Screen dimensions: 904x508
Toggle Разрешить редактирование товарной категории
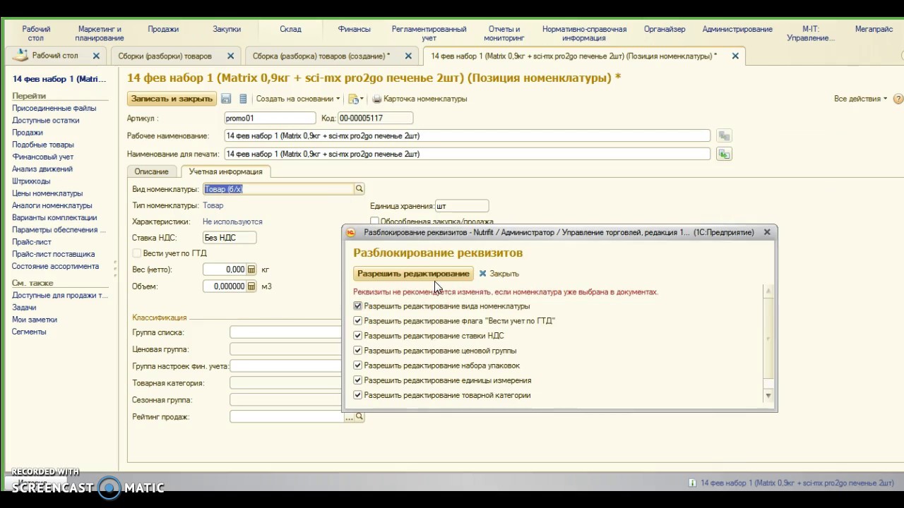pos(357,395)
